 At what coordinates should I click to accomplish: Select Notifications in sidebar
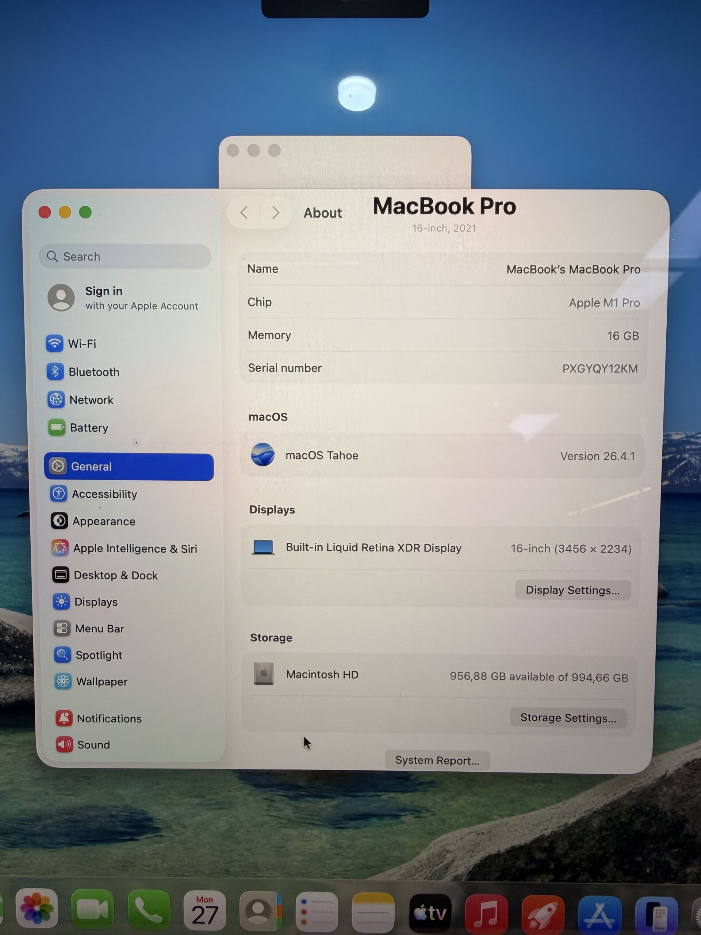pos(99,718)
